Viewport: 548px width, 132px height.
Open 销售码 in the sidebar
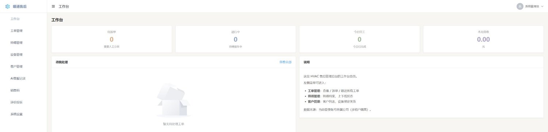[x=23, y=91]
